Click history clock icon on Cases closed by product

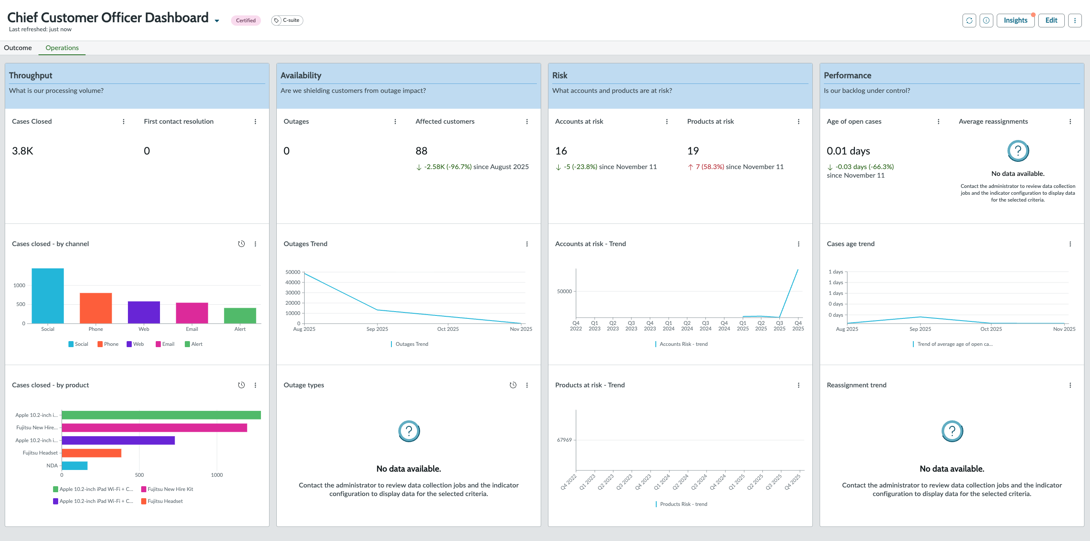[x=241, y=385]
